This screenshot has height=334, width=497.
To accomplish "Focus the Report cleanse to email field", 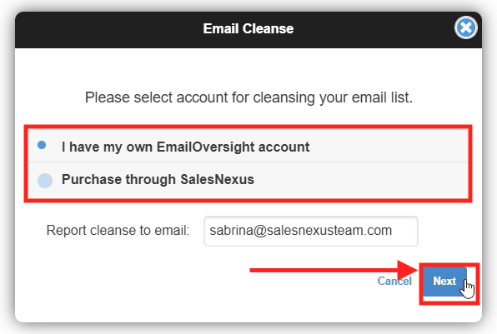I will (x=311, y=231).
